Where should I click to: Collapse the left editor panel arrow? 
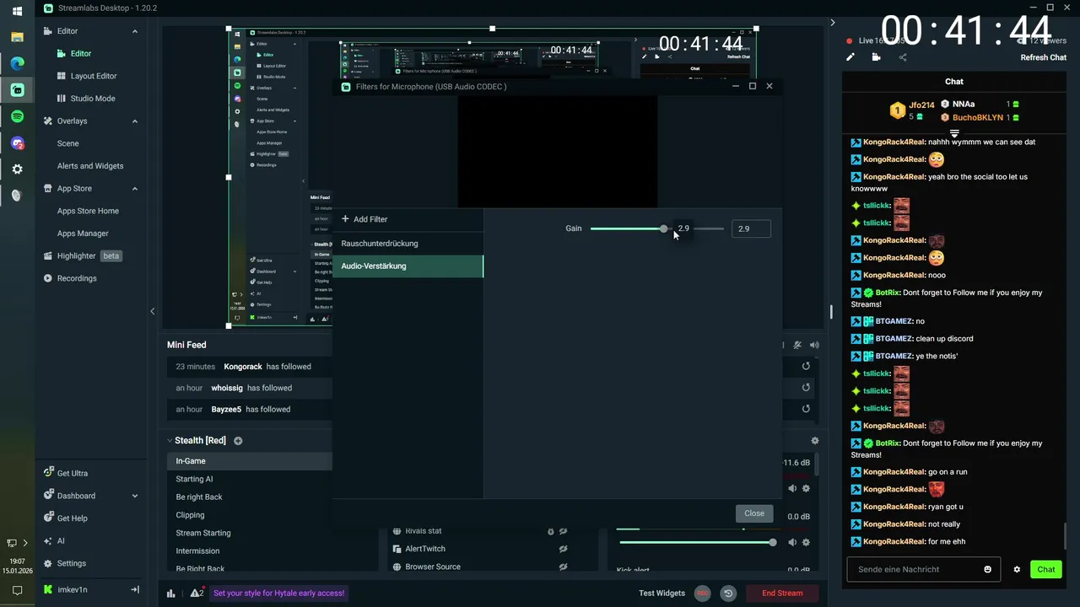tap(153, 311)
